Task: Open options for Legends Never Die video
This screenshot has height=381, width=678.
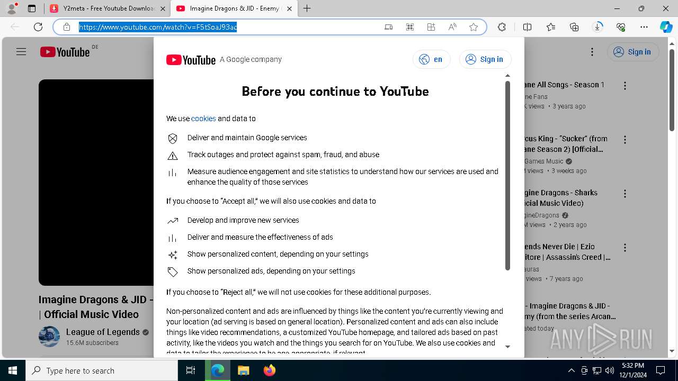Action: (x=625, y=248)
